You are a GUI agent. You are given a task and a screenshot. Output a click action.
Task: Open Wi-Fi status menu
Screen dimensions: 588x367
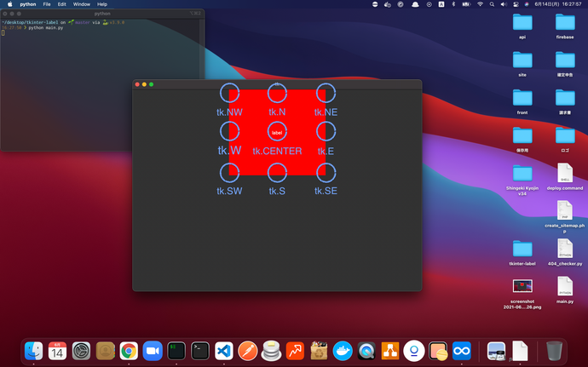point(480,4)
